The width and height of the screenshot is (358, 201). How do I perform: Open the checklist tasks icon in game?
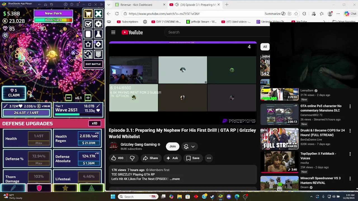88,24
